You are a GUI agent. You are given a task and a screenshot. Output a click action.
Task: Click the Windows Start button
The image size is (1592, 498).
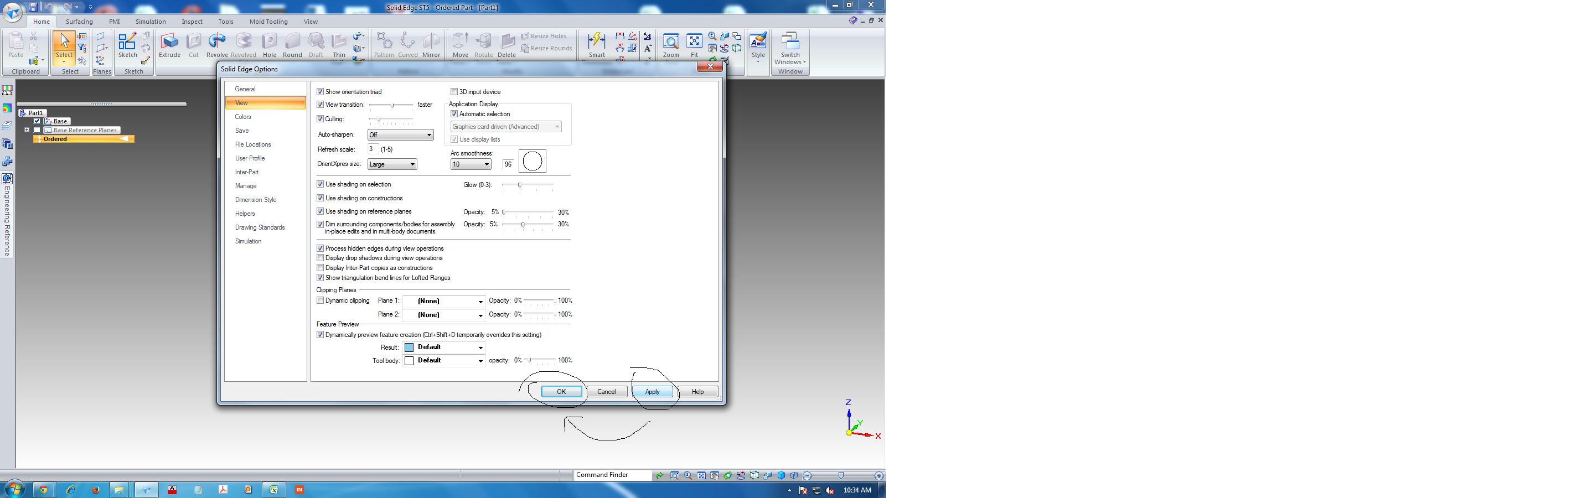[x=14, y=489]
